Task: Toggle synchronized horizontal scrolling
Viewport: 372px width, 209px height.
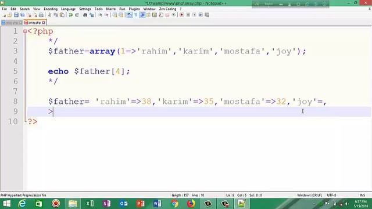Action: point(121,15)
